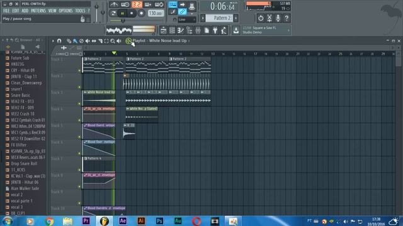Viewport: 403px width, 226px height.
Task: Click the record button
Action: (x=141, y=13)
